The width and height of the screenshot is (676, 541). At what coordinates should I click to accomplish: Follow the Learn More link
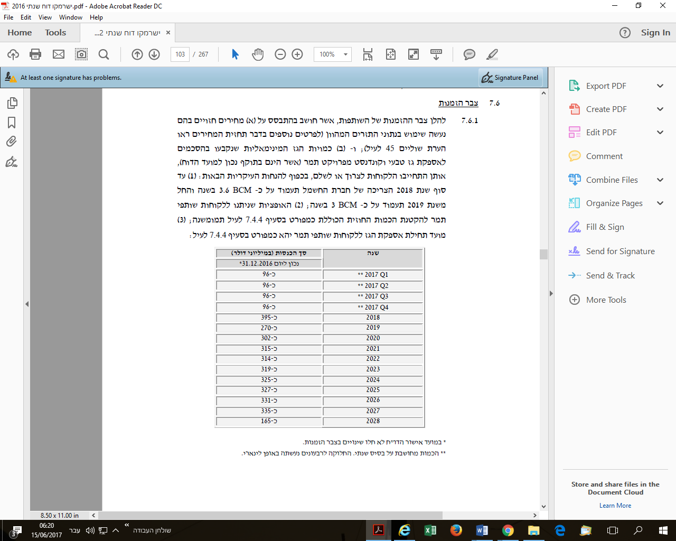(615, 506)
